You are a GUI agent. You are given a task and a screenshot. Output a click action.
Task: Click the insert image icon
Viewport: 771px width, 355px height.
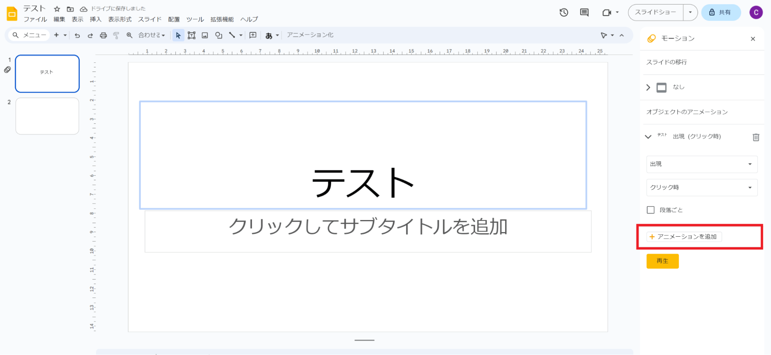point(205,35)
